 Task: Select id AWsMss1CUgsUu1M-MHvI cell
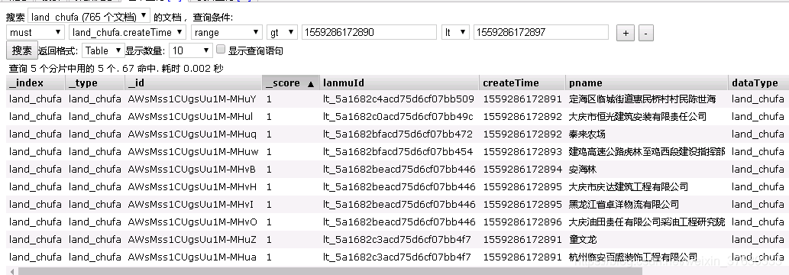(193, 205)
